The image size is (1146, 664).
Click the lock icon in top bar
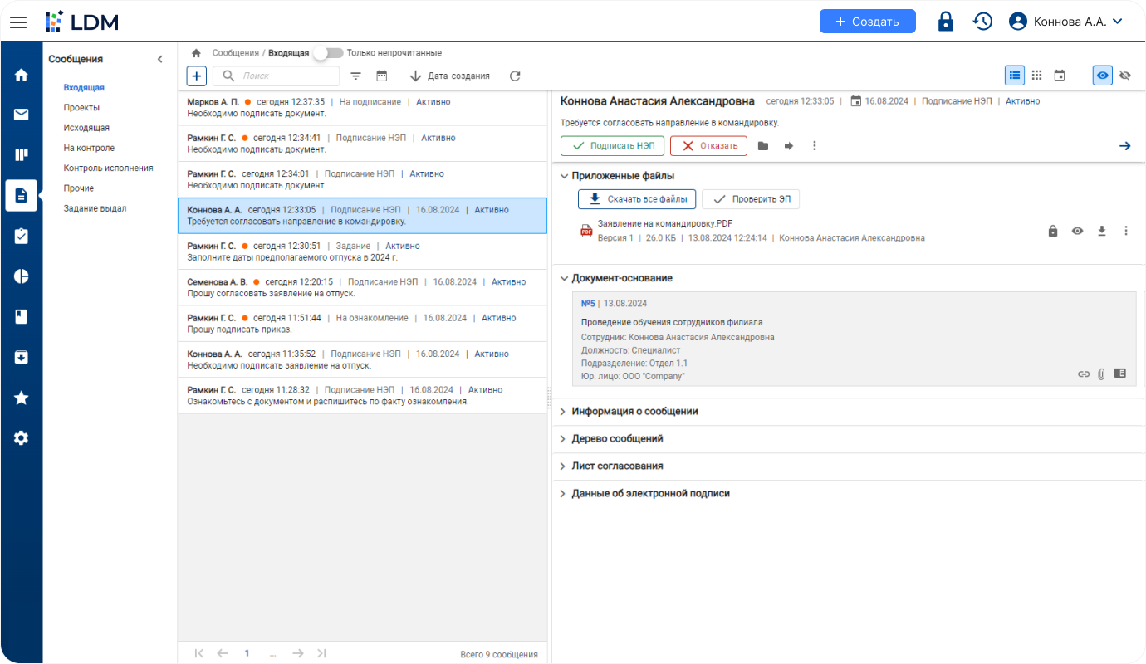[x=945, y=22]
